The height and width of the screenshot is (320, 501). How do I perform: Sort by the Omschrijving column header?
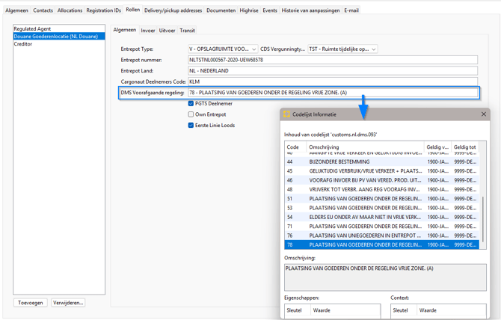[x=365, y=147]
